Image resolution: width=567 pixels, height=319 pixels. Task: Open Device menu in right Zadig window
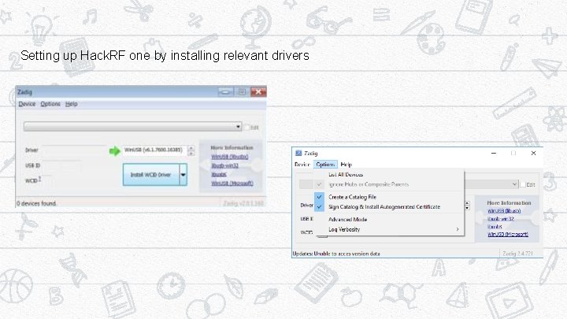(302, 164)
